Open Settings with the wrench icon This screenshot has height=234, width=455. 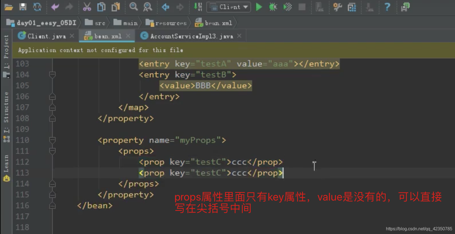click(337, 7)
